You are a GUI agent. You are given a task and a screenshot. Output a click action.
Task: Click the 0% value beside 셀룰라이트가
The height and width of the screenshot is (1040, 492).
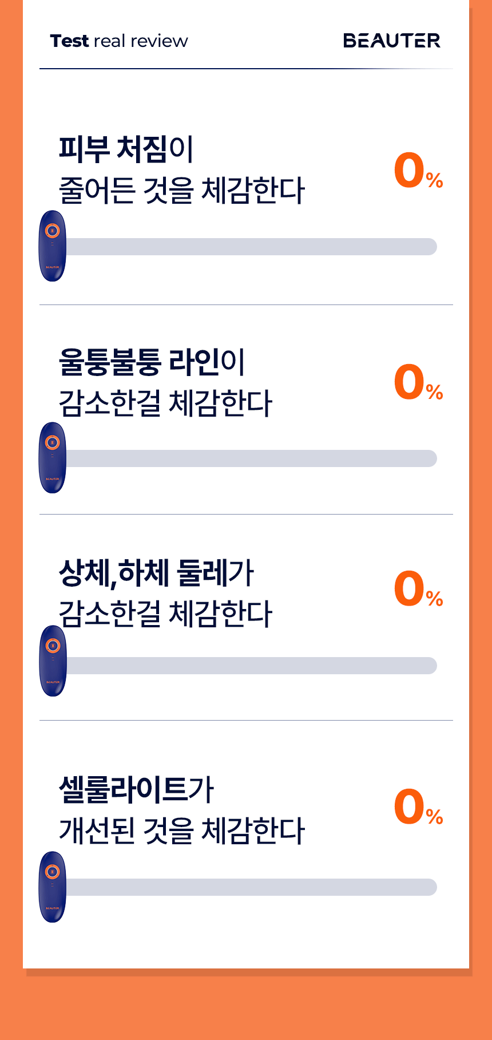pyautogui.click(x=419, y=806)
